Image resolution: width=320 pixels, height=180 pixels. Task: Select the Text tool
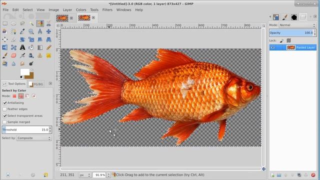point(22,47)
